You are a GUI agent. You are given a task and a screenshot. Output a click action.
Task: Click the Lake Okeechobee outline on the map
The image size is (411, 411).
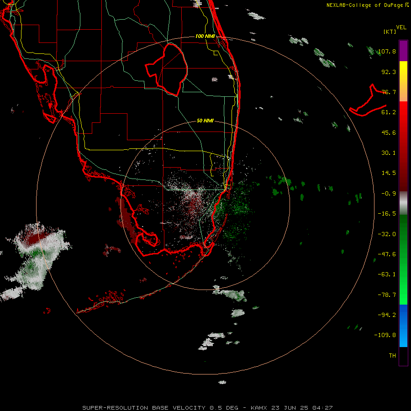[x=167, y=69]
